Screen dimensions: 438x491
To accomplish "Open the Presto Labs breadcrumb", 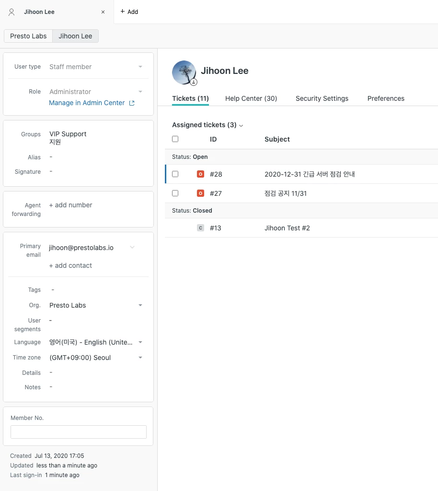I will pos(28,36).
